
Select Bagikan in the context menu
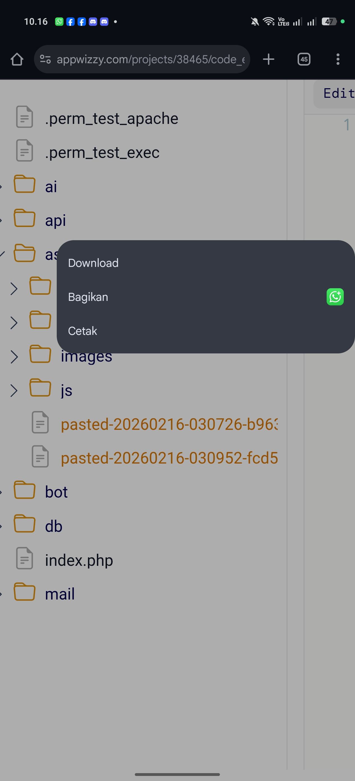click(88, 297)
